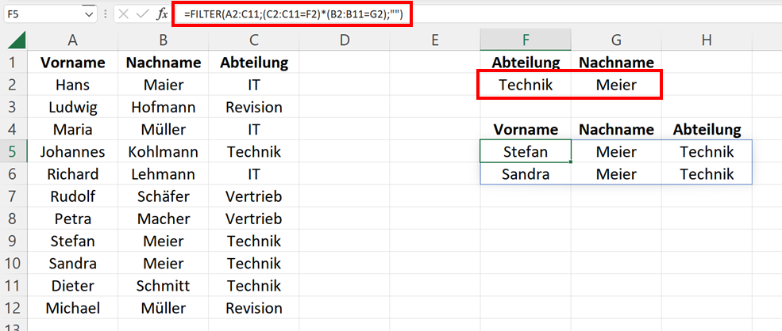Screen dimensions: 782x331
Task: Select cell B3 containing Hofmann
Action: tap(164, 107)
